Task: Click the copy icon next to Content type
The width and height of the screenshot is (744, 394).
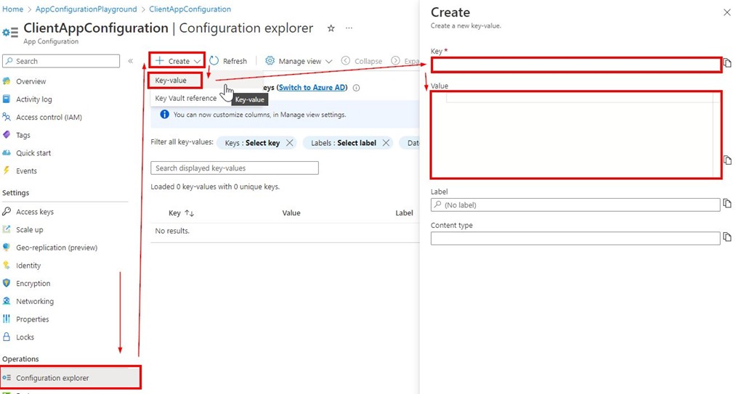Action: click(x=727, y=238)
